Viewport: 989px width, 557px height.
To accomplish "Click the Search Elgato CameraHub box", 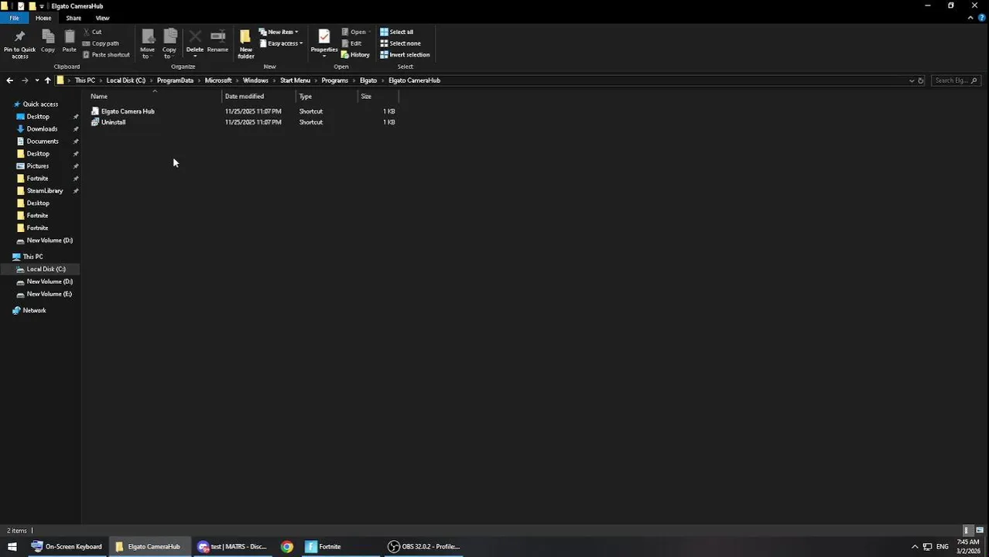I will (x=956, y=80).
